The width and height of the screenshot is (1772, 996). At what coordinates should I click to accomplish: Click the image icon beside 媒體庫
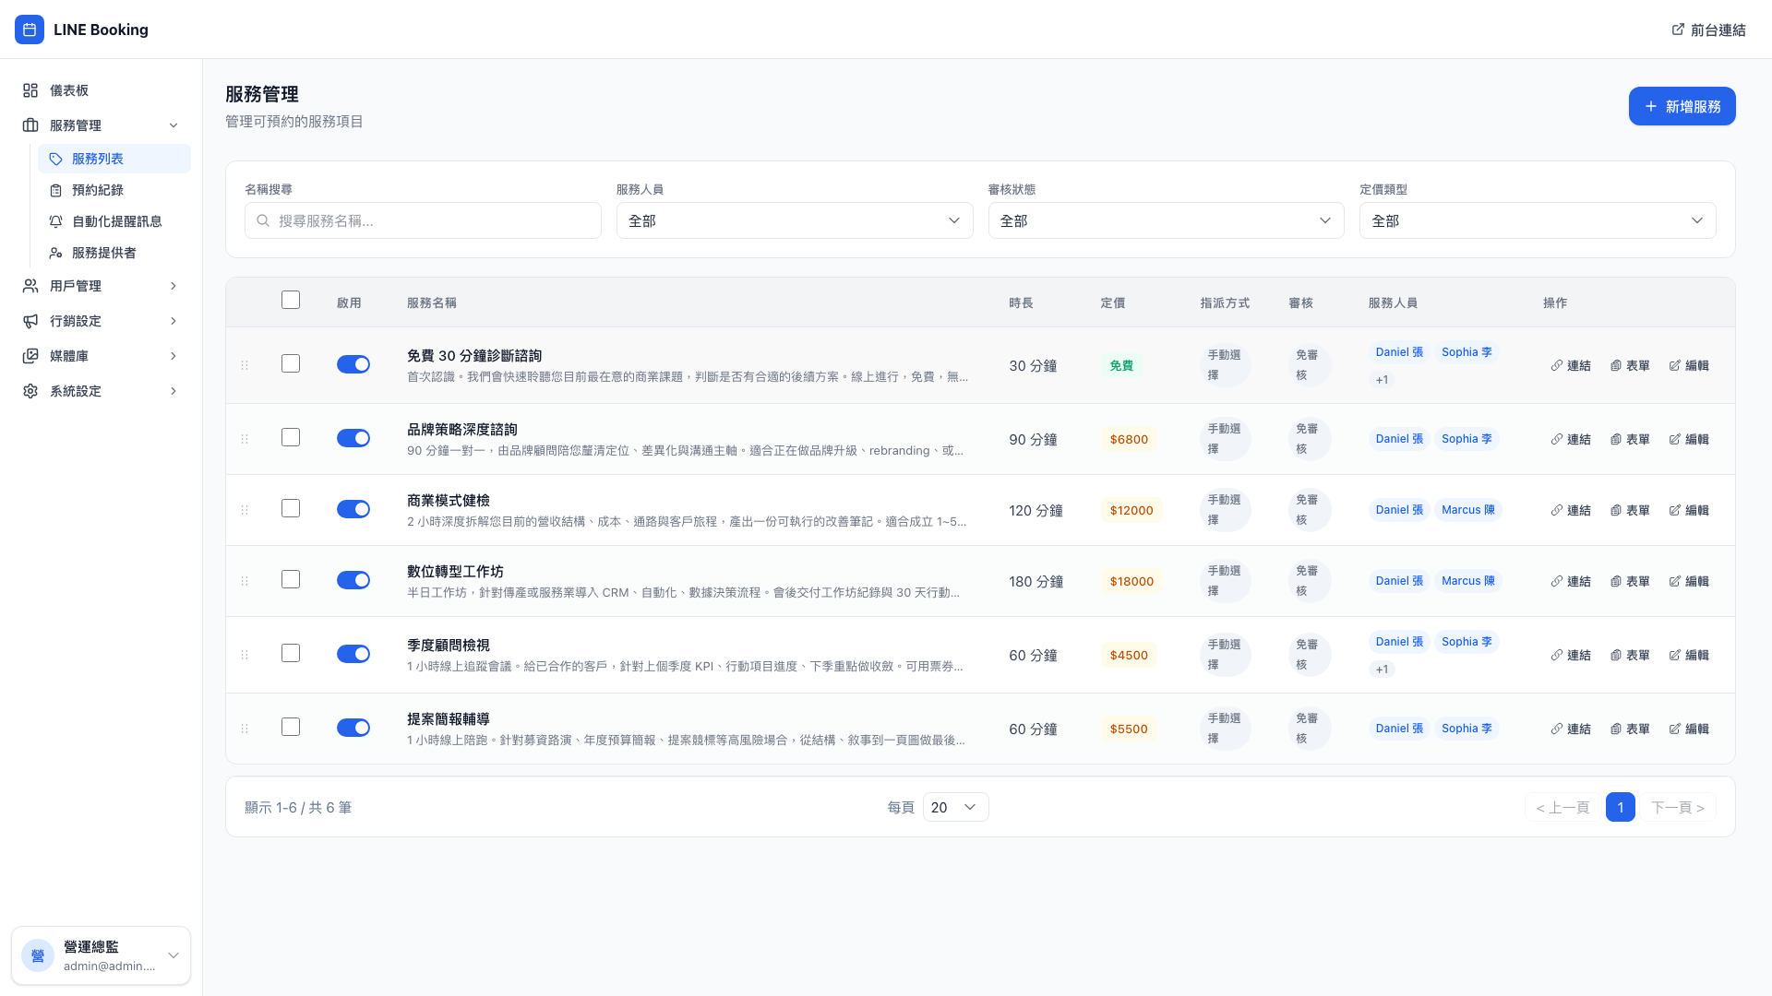(x=30, y=356)
